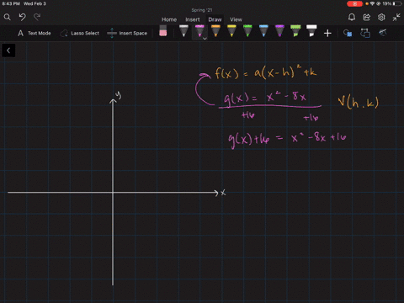The height and width of the screenshot is (303, 404).
Task: Select the pink eraser
Action: 162,31
